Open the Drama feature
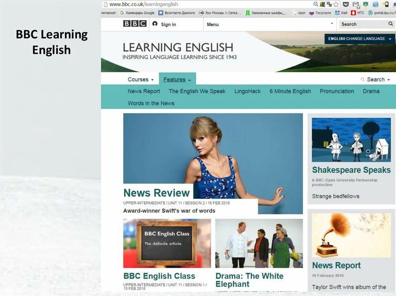The height and width of the screenshot is (296, 396). (371, 91)
